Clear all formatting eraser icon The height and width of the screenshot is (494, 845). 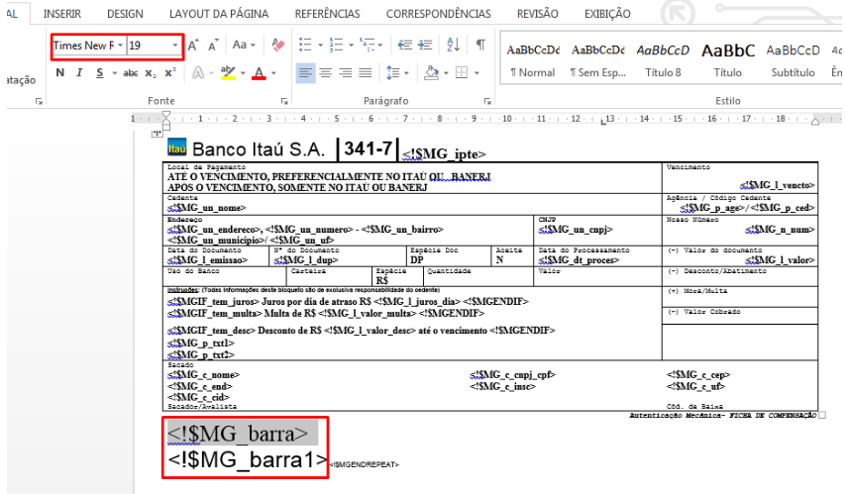(278, 45)
